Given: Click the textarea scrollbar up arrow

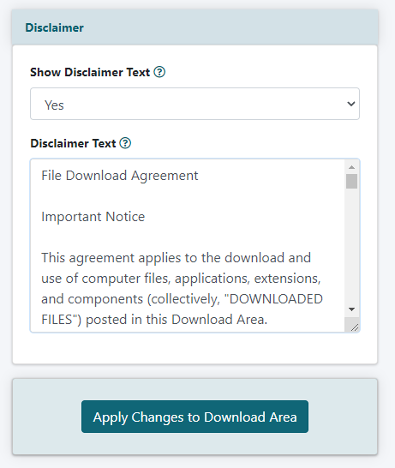Looking at the screenshot, I should 352,167.
